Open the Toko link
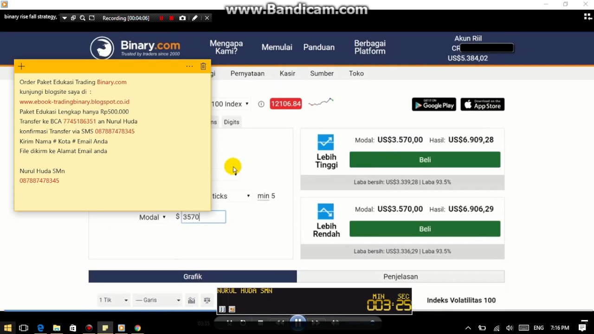 [x=356, y=73]
